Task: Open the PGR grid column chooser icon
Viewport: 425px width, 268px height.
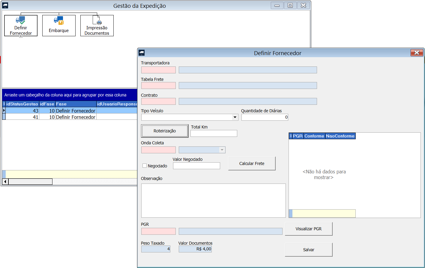Action: (291, 136)
